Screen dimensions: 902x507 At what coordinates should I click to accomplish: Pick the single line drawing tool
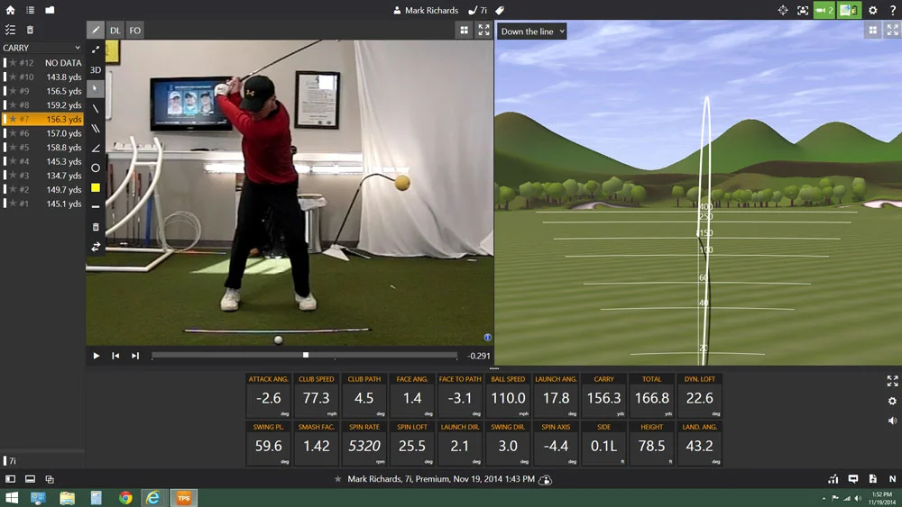point(96,109)
